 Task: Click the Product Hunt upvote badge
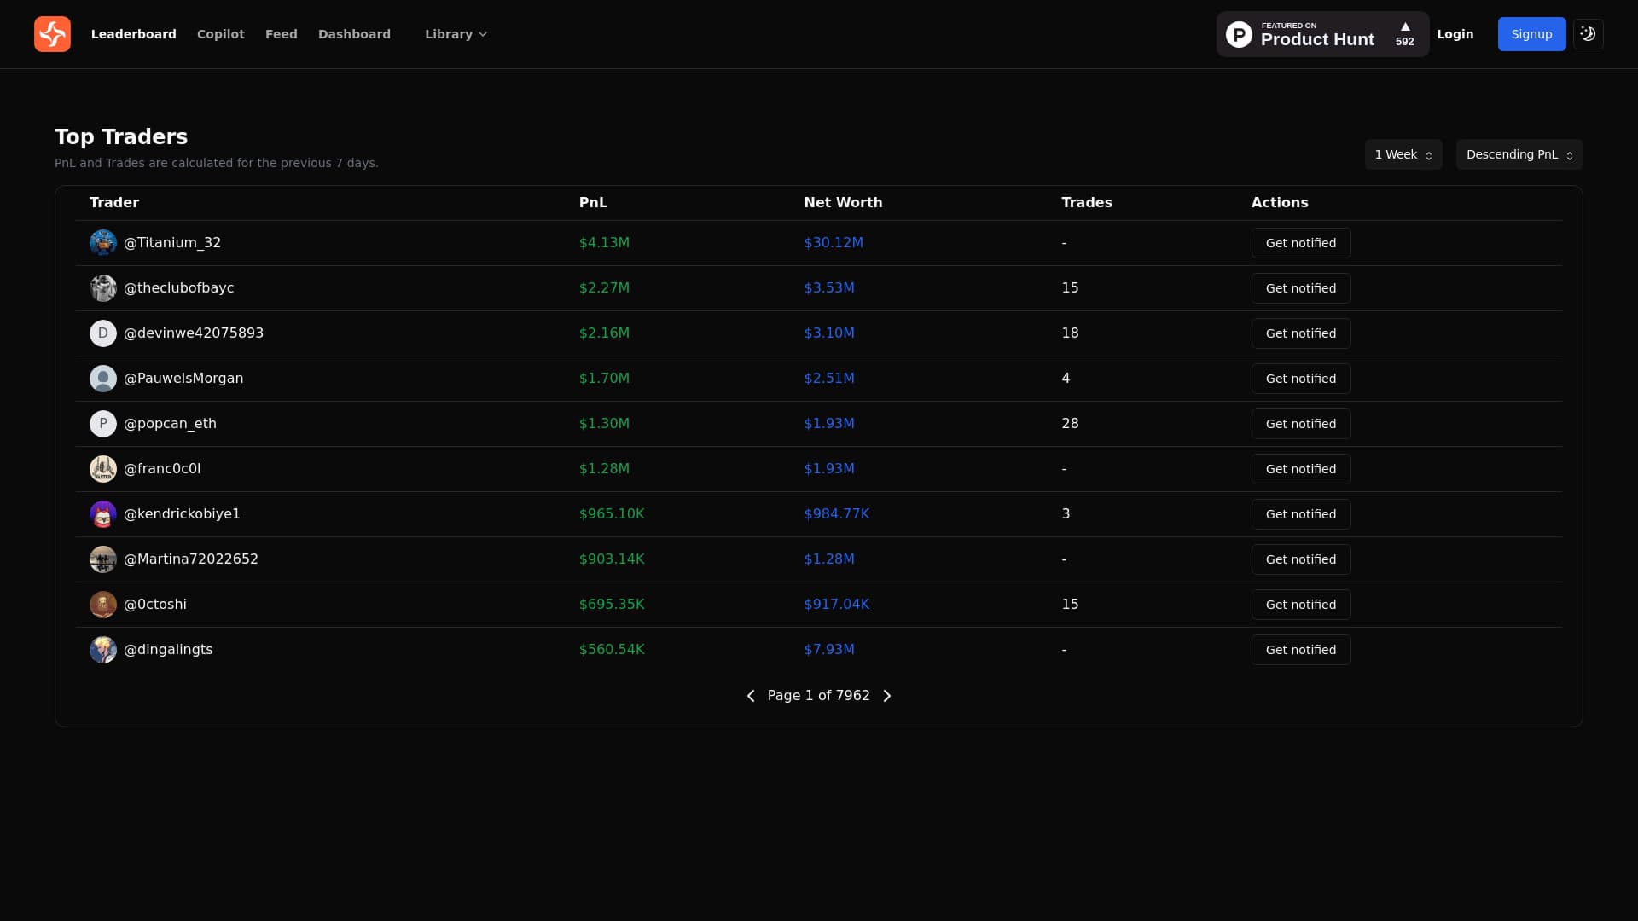coord(1321,34)
